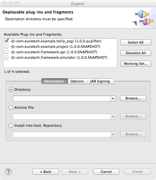
Task: Click the example.project plug-in icon
Action: point(13,47)
